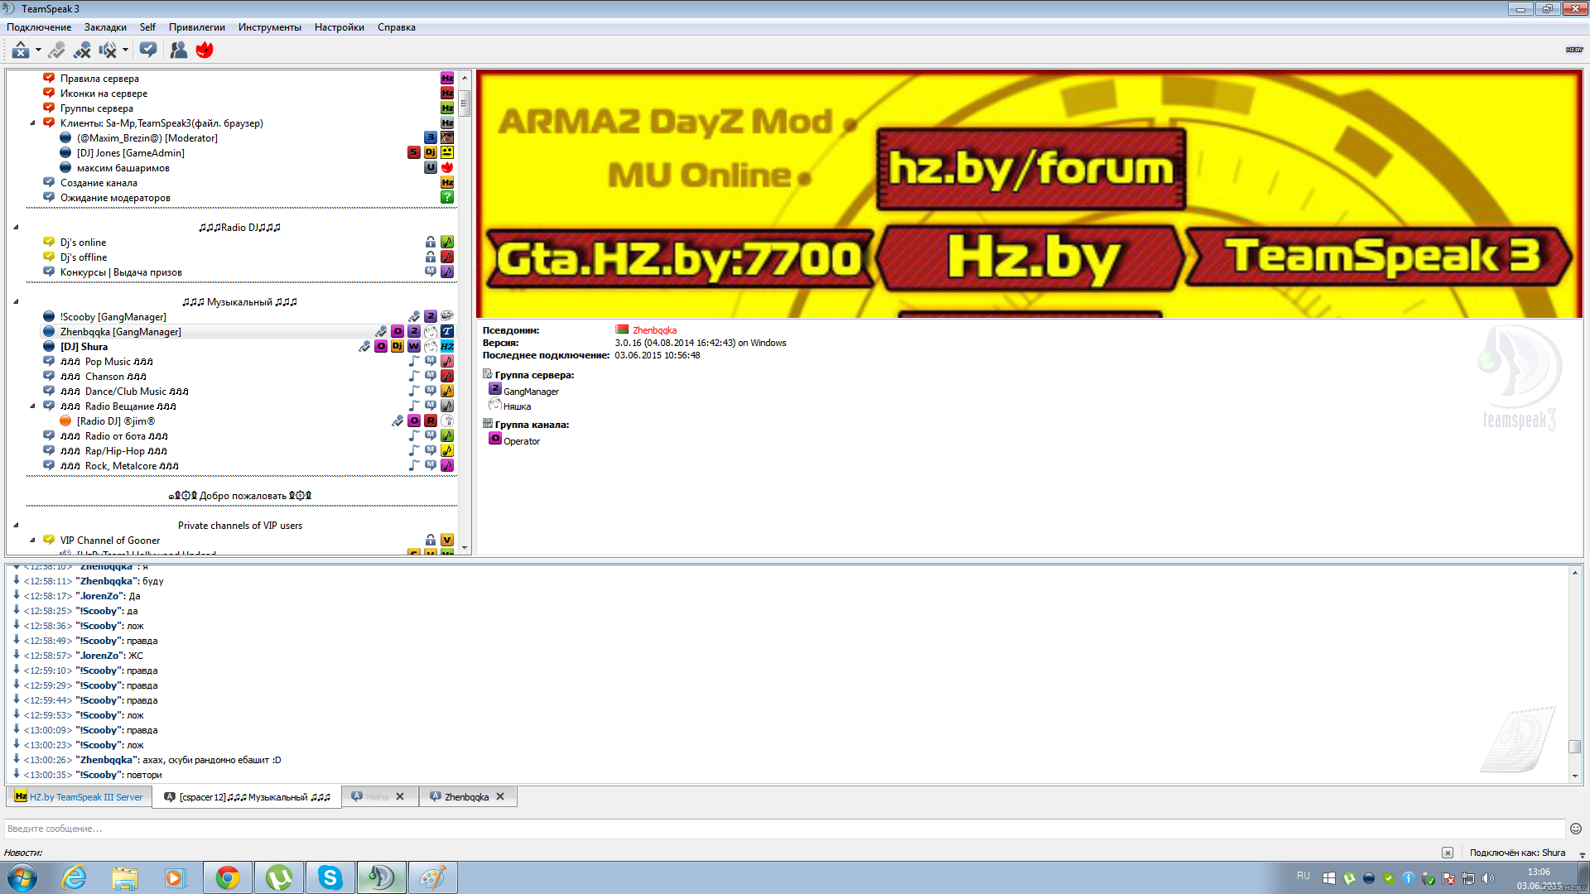The width and height of the screenshot is (1590, 894).
Task: Click the red R badge on ®jim® row
Action: point(431,421)
